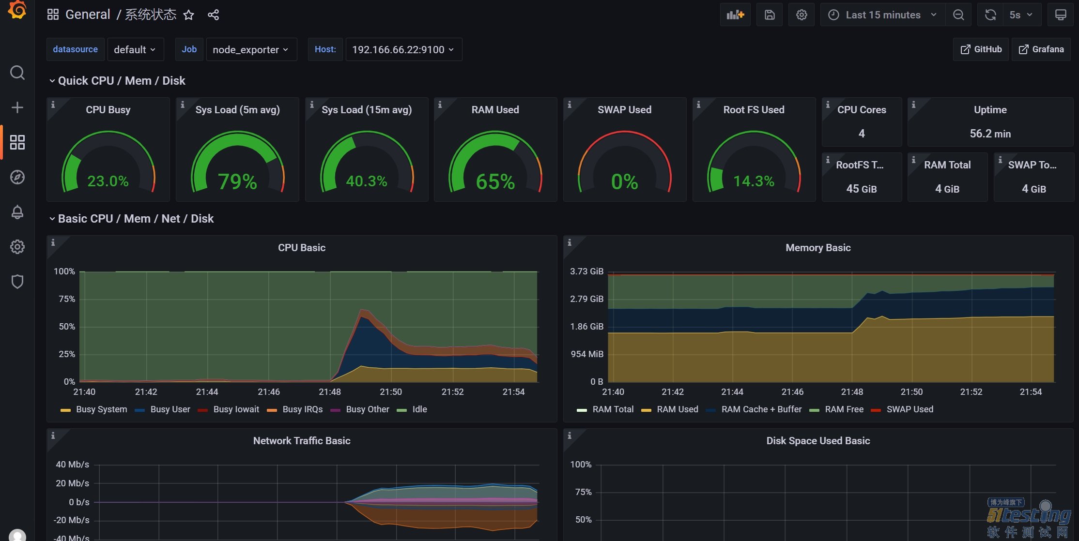Viewport: 1079px width, 541px height.
Task: Show info for Network Traffic Basic panel
Action: 53,436
